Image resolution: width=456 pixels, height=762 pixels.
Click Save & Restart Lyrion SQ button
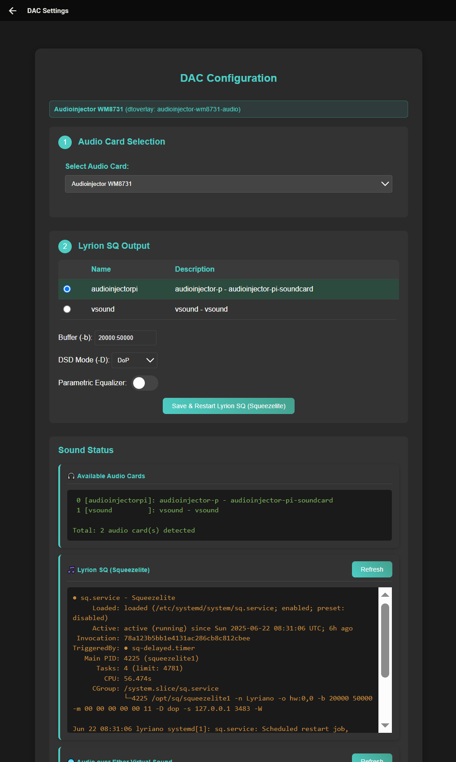coord(229,406)
